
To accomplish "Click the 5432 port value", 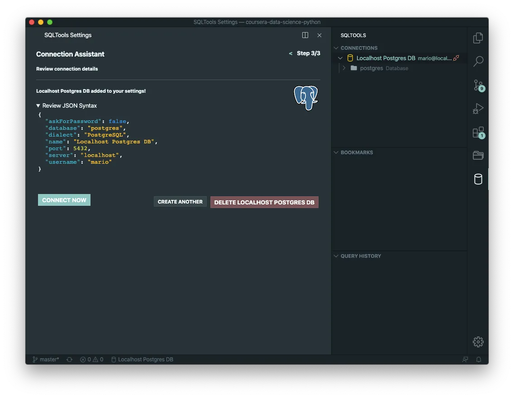I will point(81,148).
